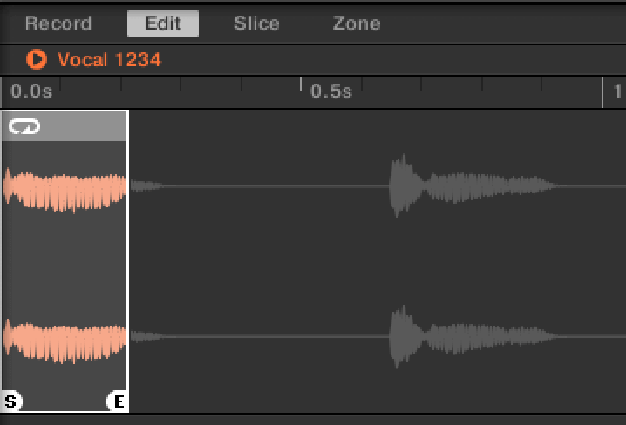Screen dimensions: 626x425
Task: Switch to the Record tab
Action: 58,24
